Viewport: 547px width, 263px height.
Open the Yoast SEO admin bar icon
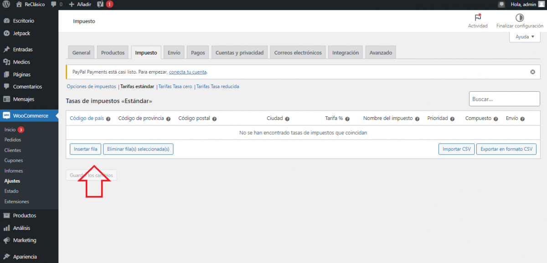click(x=100, y=4)
